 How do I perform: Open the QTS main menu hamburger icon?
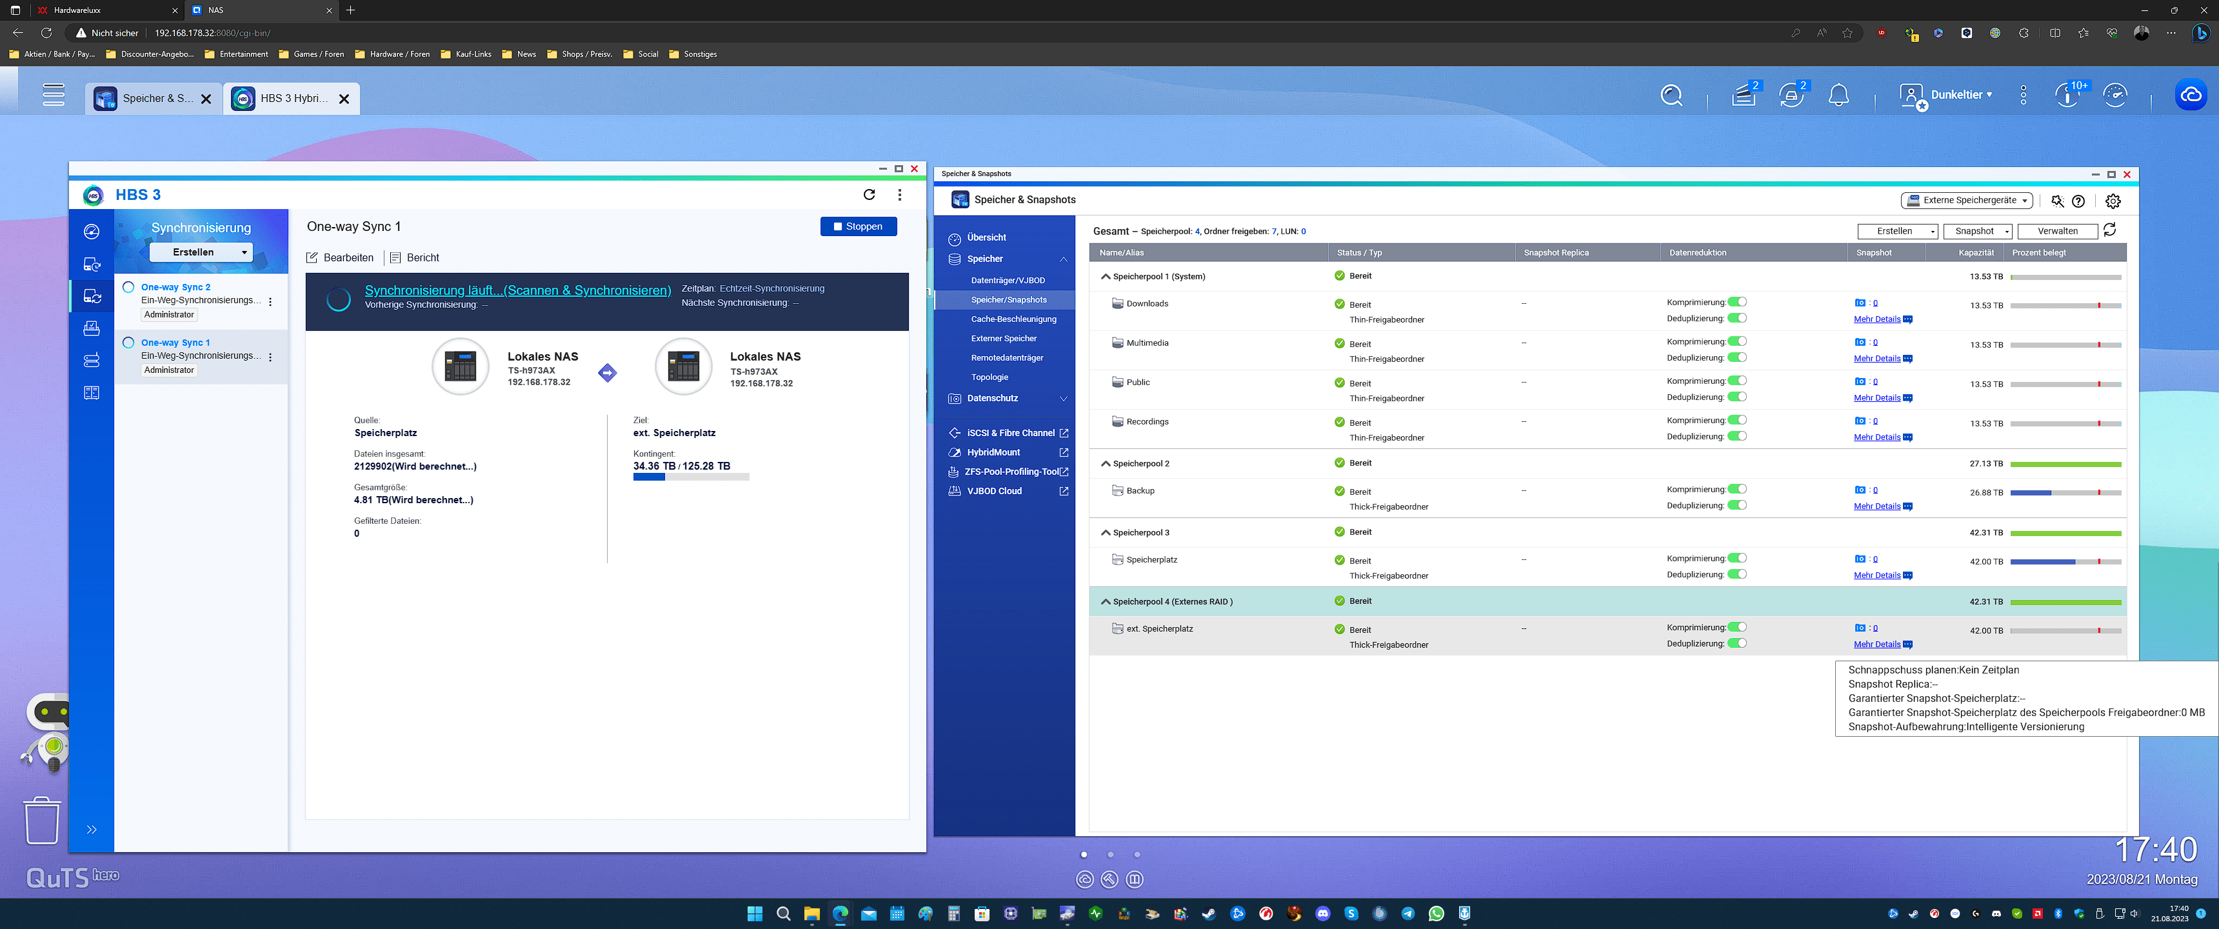[54, 95]
